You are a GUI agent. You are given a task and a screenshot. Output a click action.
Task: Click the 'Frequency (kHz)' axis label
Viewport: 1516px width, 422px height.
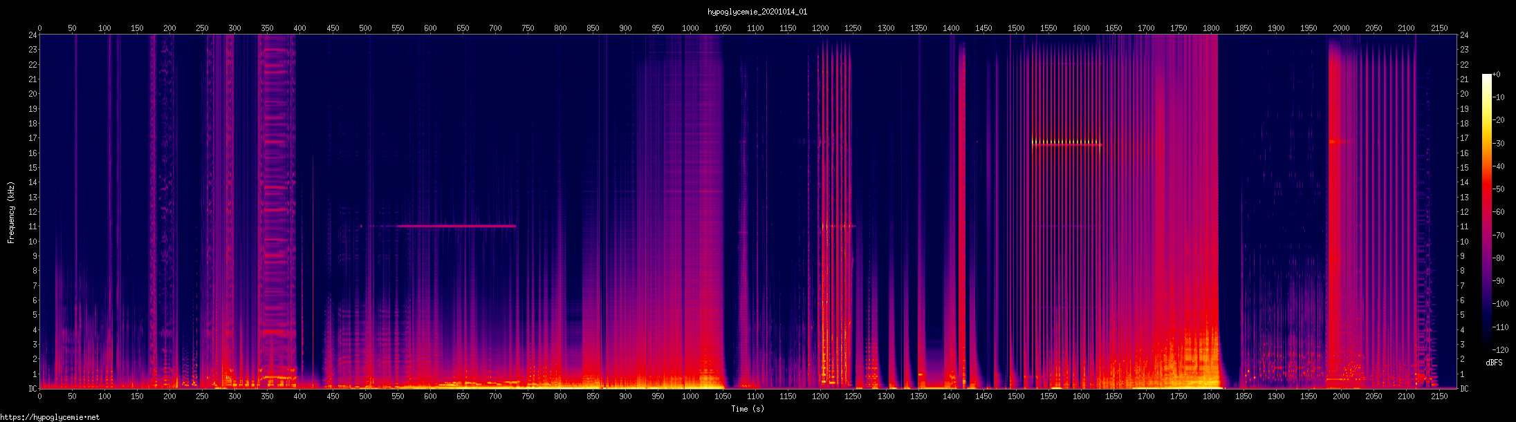coord(11,212)
